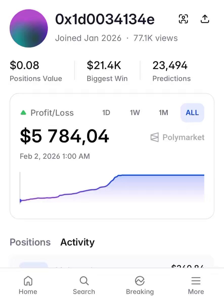Tap the Search magnifier icon
224x302 pixels.
point(84,281)
